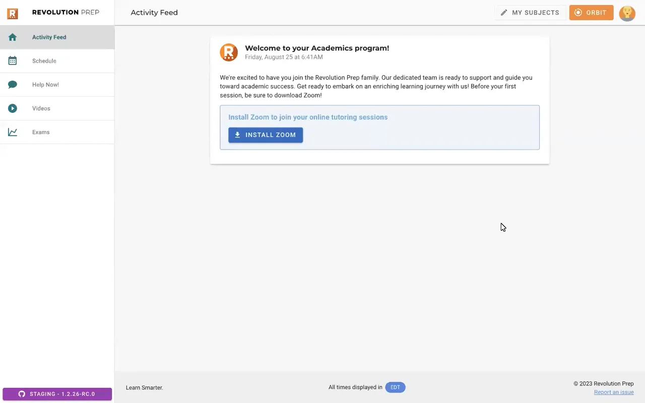Click "Welcome to your Academics program!" heading
Screen dimensions: 645x403
(317, 48)
